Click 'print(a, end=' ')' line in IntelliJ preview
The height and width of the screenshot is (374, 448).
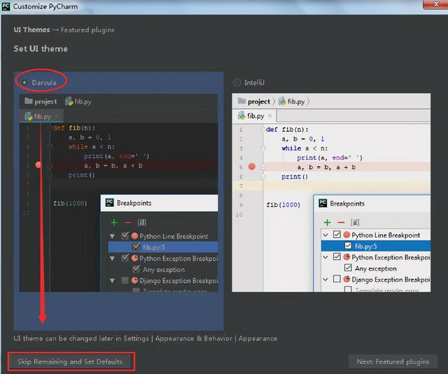tap(330, 158)
